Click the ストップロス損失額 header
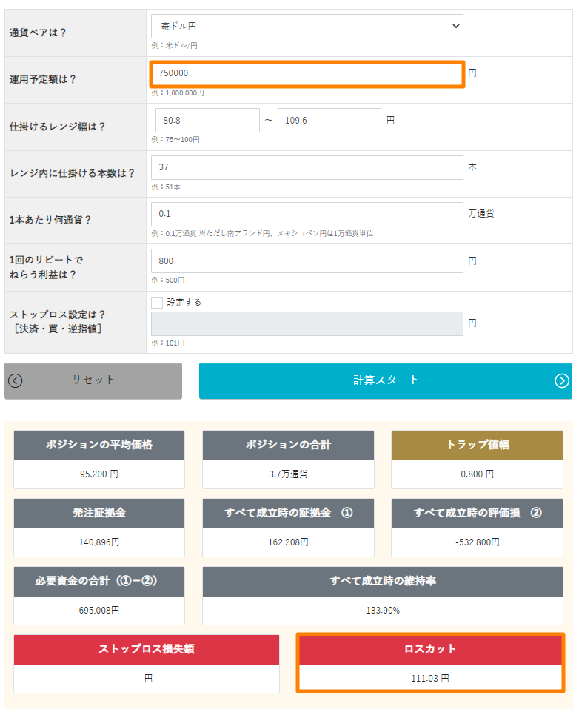Screen dimensions: 579x709 tap(147, 649)
